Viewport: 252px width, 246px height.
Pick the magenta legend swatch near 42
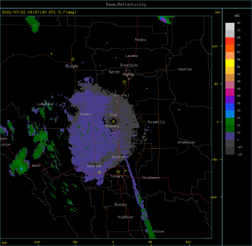(x=230, y=92)
